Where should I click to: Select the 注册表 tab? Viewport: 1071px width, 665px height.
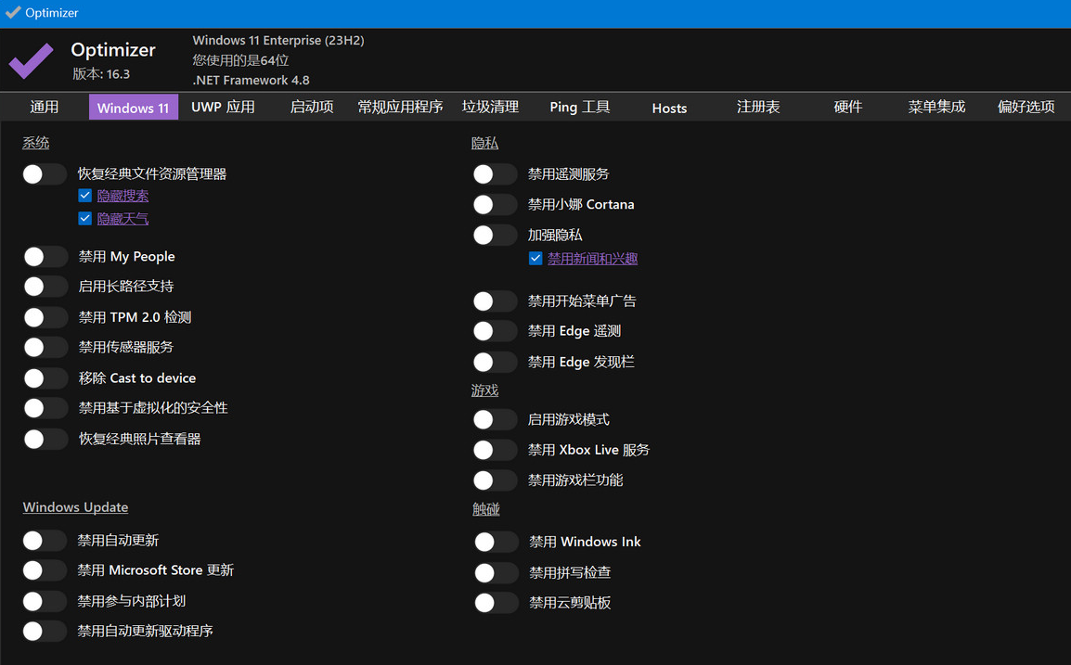click(x=758, y=108)
